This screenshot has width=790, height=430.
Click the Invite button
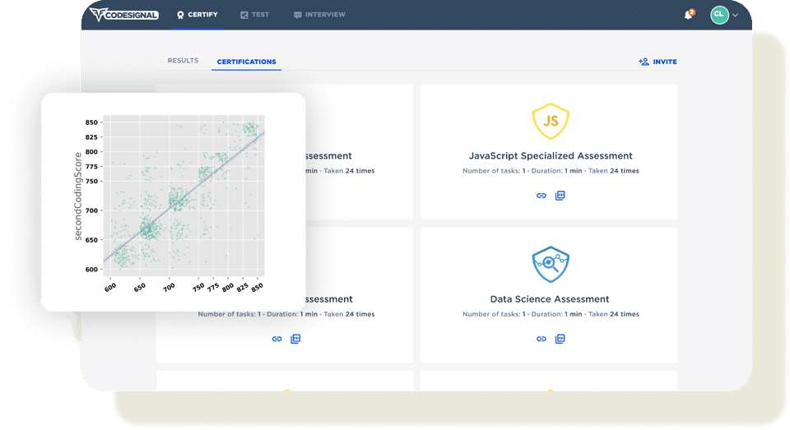658,62
